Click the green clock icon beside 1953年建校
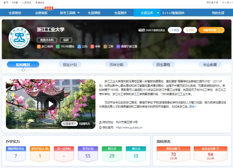This screenshot has width=233, height=168. pyautogui.click(x=58, y=46)
